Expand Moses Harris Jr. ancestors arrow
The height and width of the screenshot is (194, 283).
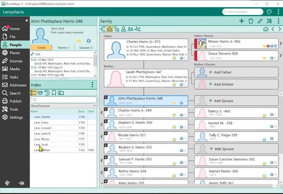281,44
